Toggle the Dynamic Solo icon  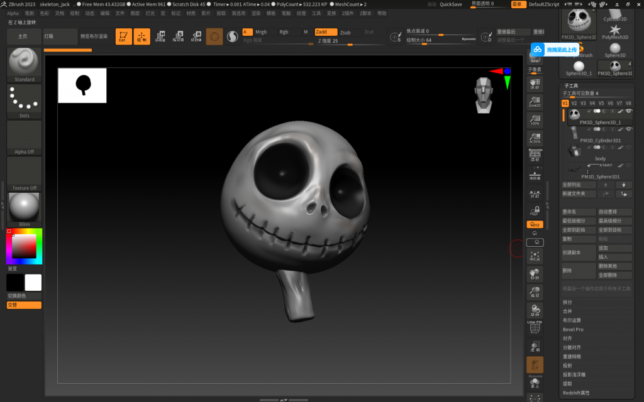(x=535, y=382)
